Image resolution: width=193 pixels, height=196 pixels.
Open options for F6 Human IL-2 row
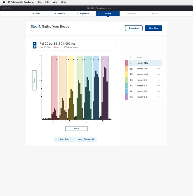[159, 91]
